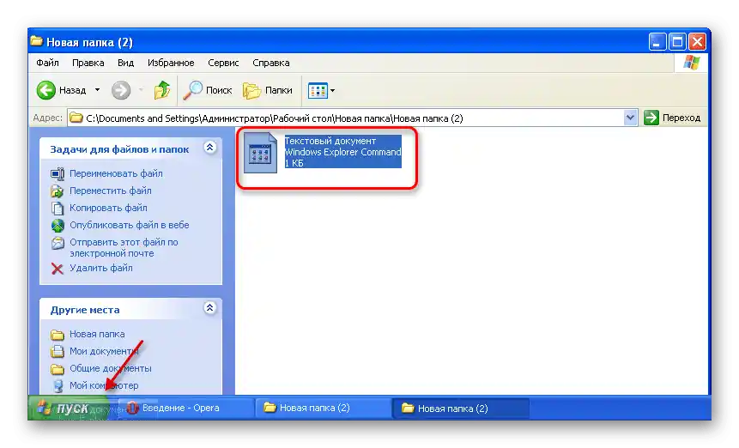Open Новая папка in Other Places
This screenshot has width=739, height=448.
97,334
